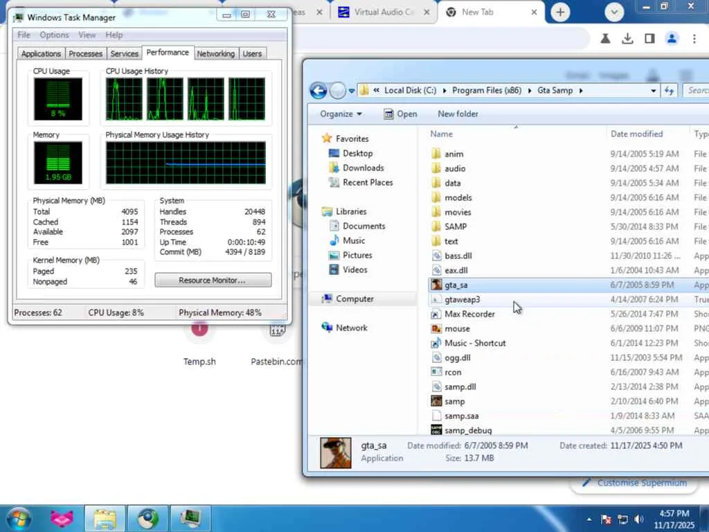Click the Explorer refresh button
The width and height of the screenshot is (709, 532).
(670, 91)
